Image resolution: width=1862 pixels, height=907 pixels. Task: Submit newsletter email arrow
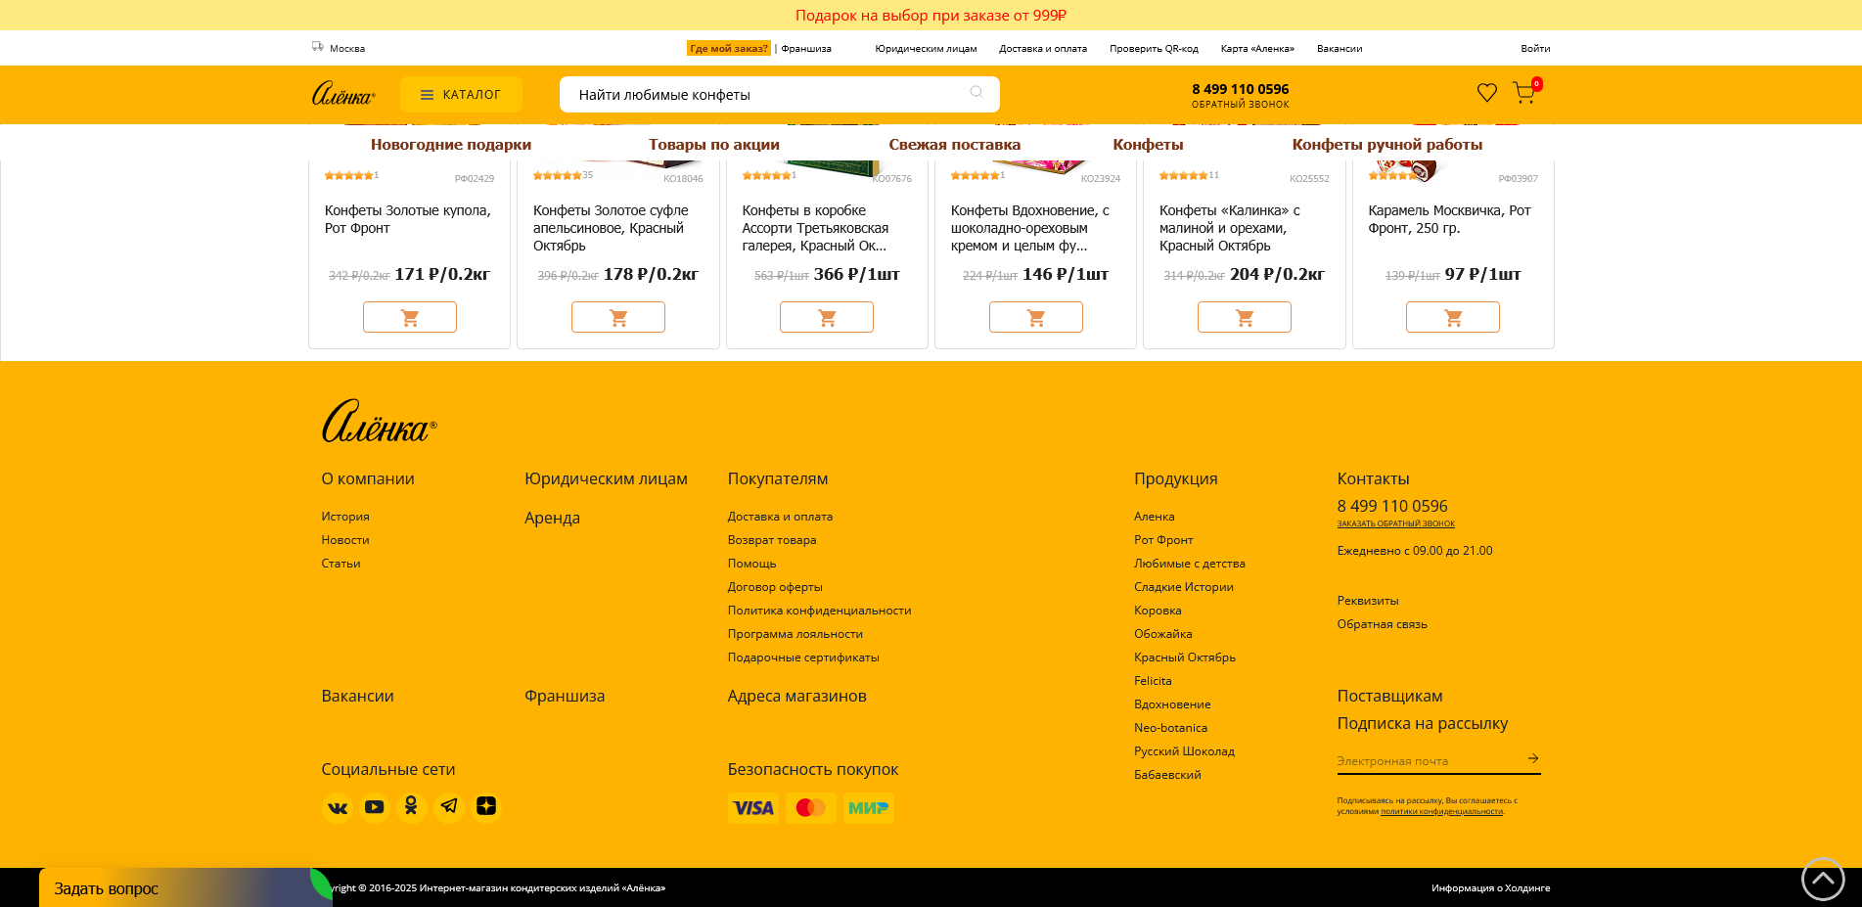click(x=1532, y=759)
